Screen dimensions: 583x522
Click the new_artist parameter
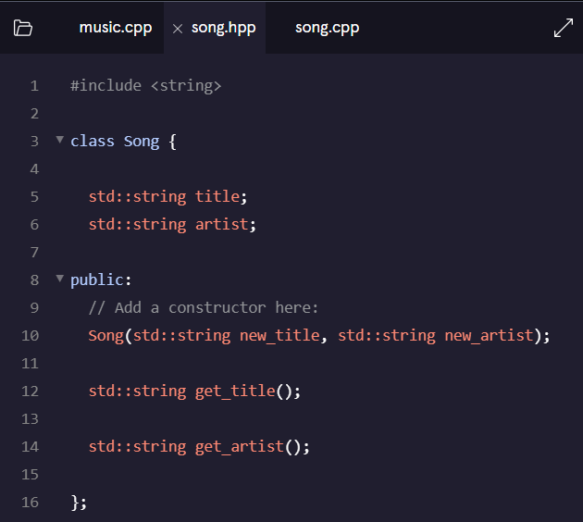490,335
